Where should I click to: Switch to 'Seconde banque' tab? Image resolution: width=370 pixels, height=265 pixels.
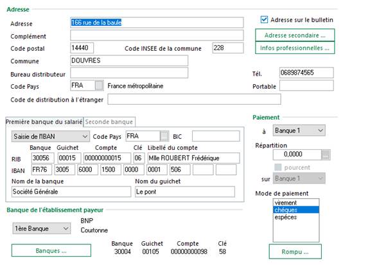pyautogui.click(x=109, y=122)
